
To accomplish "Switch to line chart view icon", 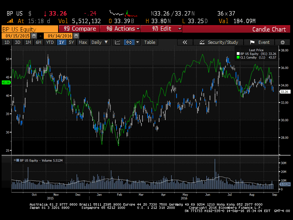I will pyautogui.click(x=118, y=42).
